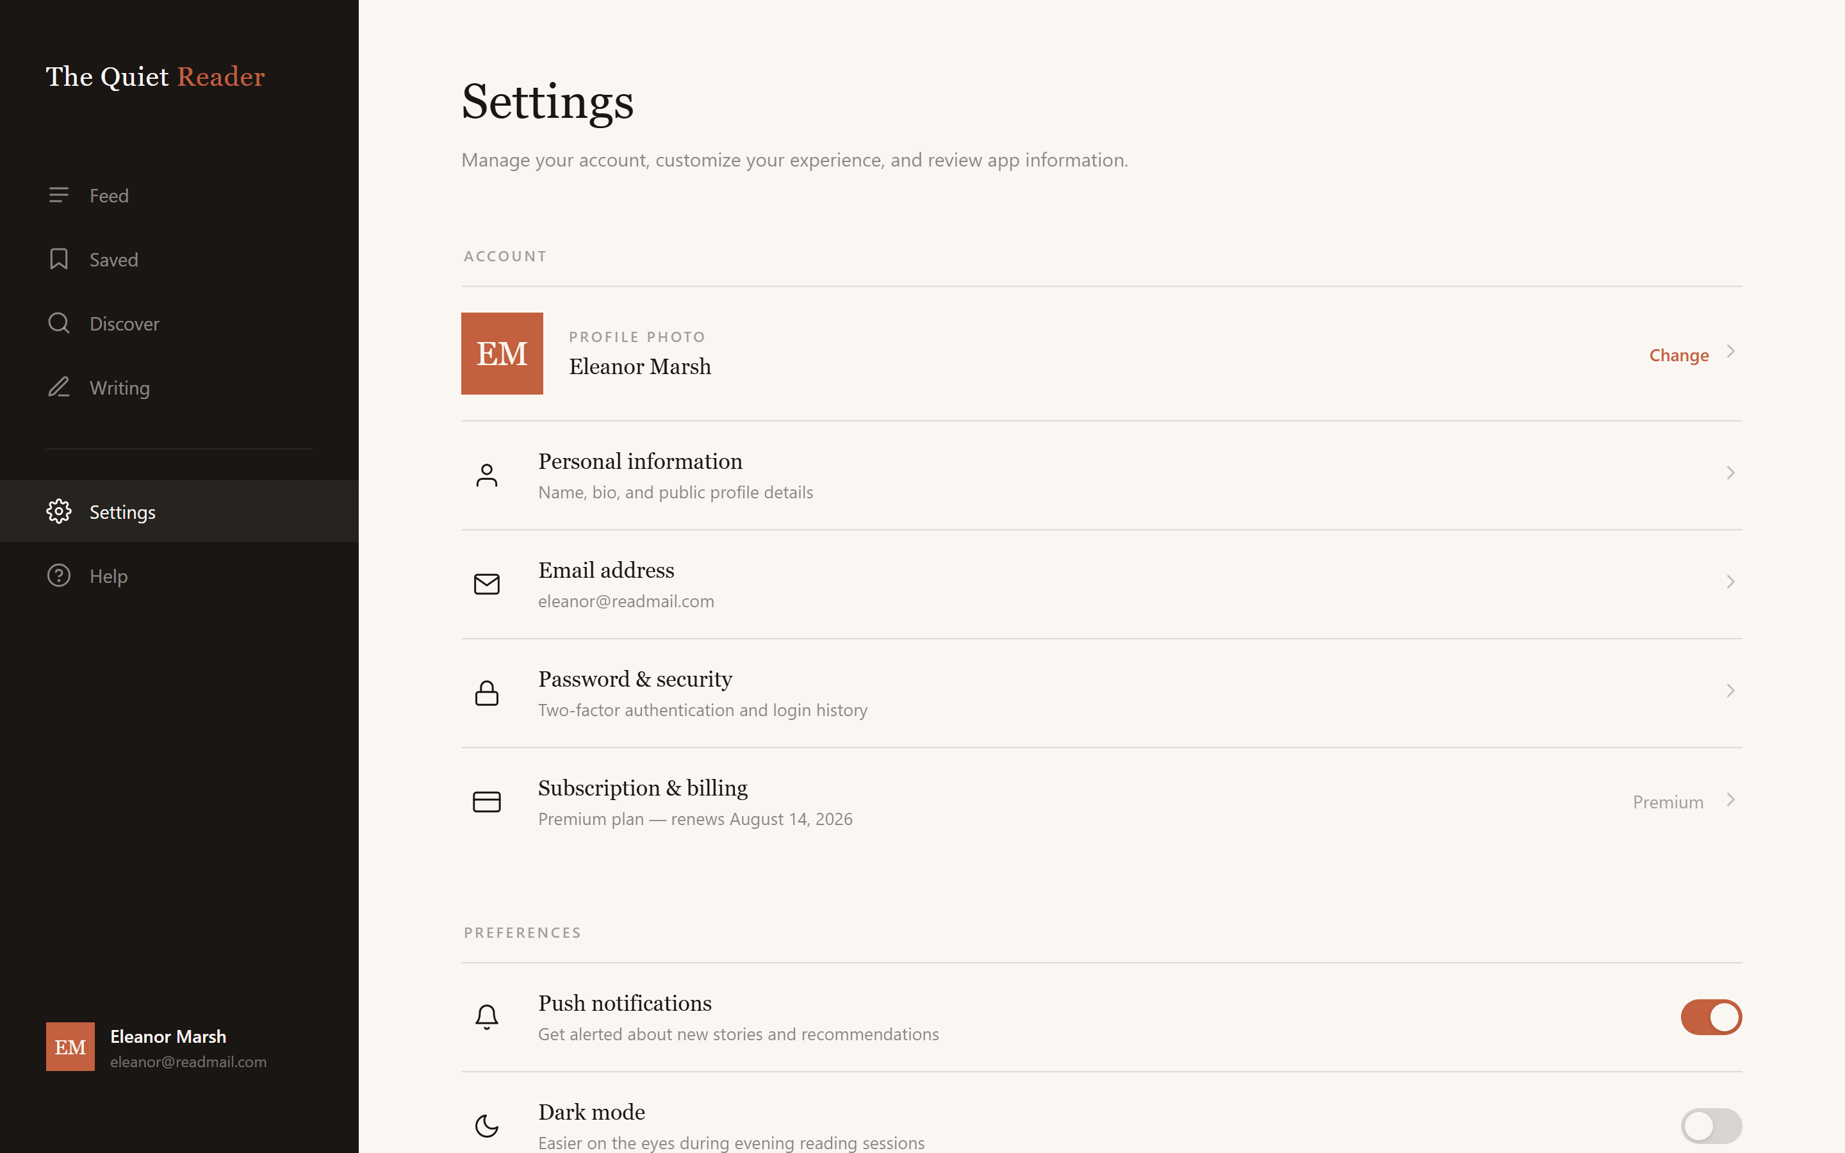Open the Feed lines icon in sidebar
Viewport: 1845px width, 1153px height.
59,195
